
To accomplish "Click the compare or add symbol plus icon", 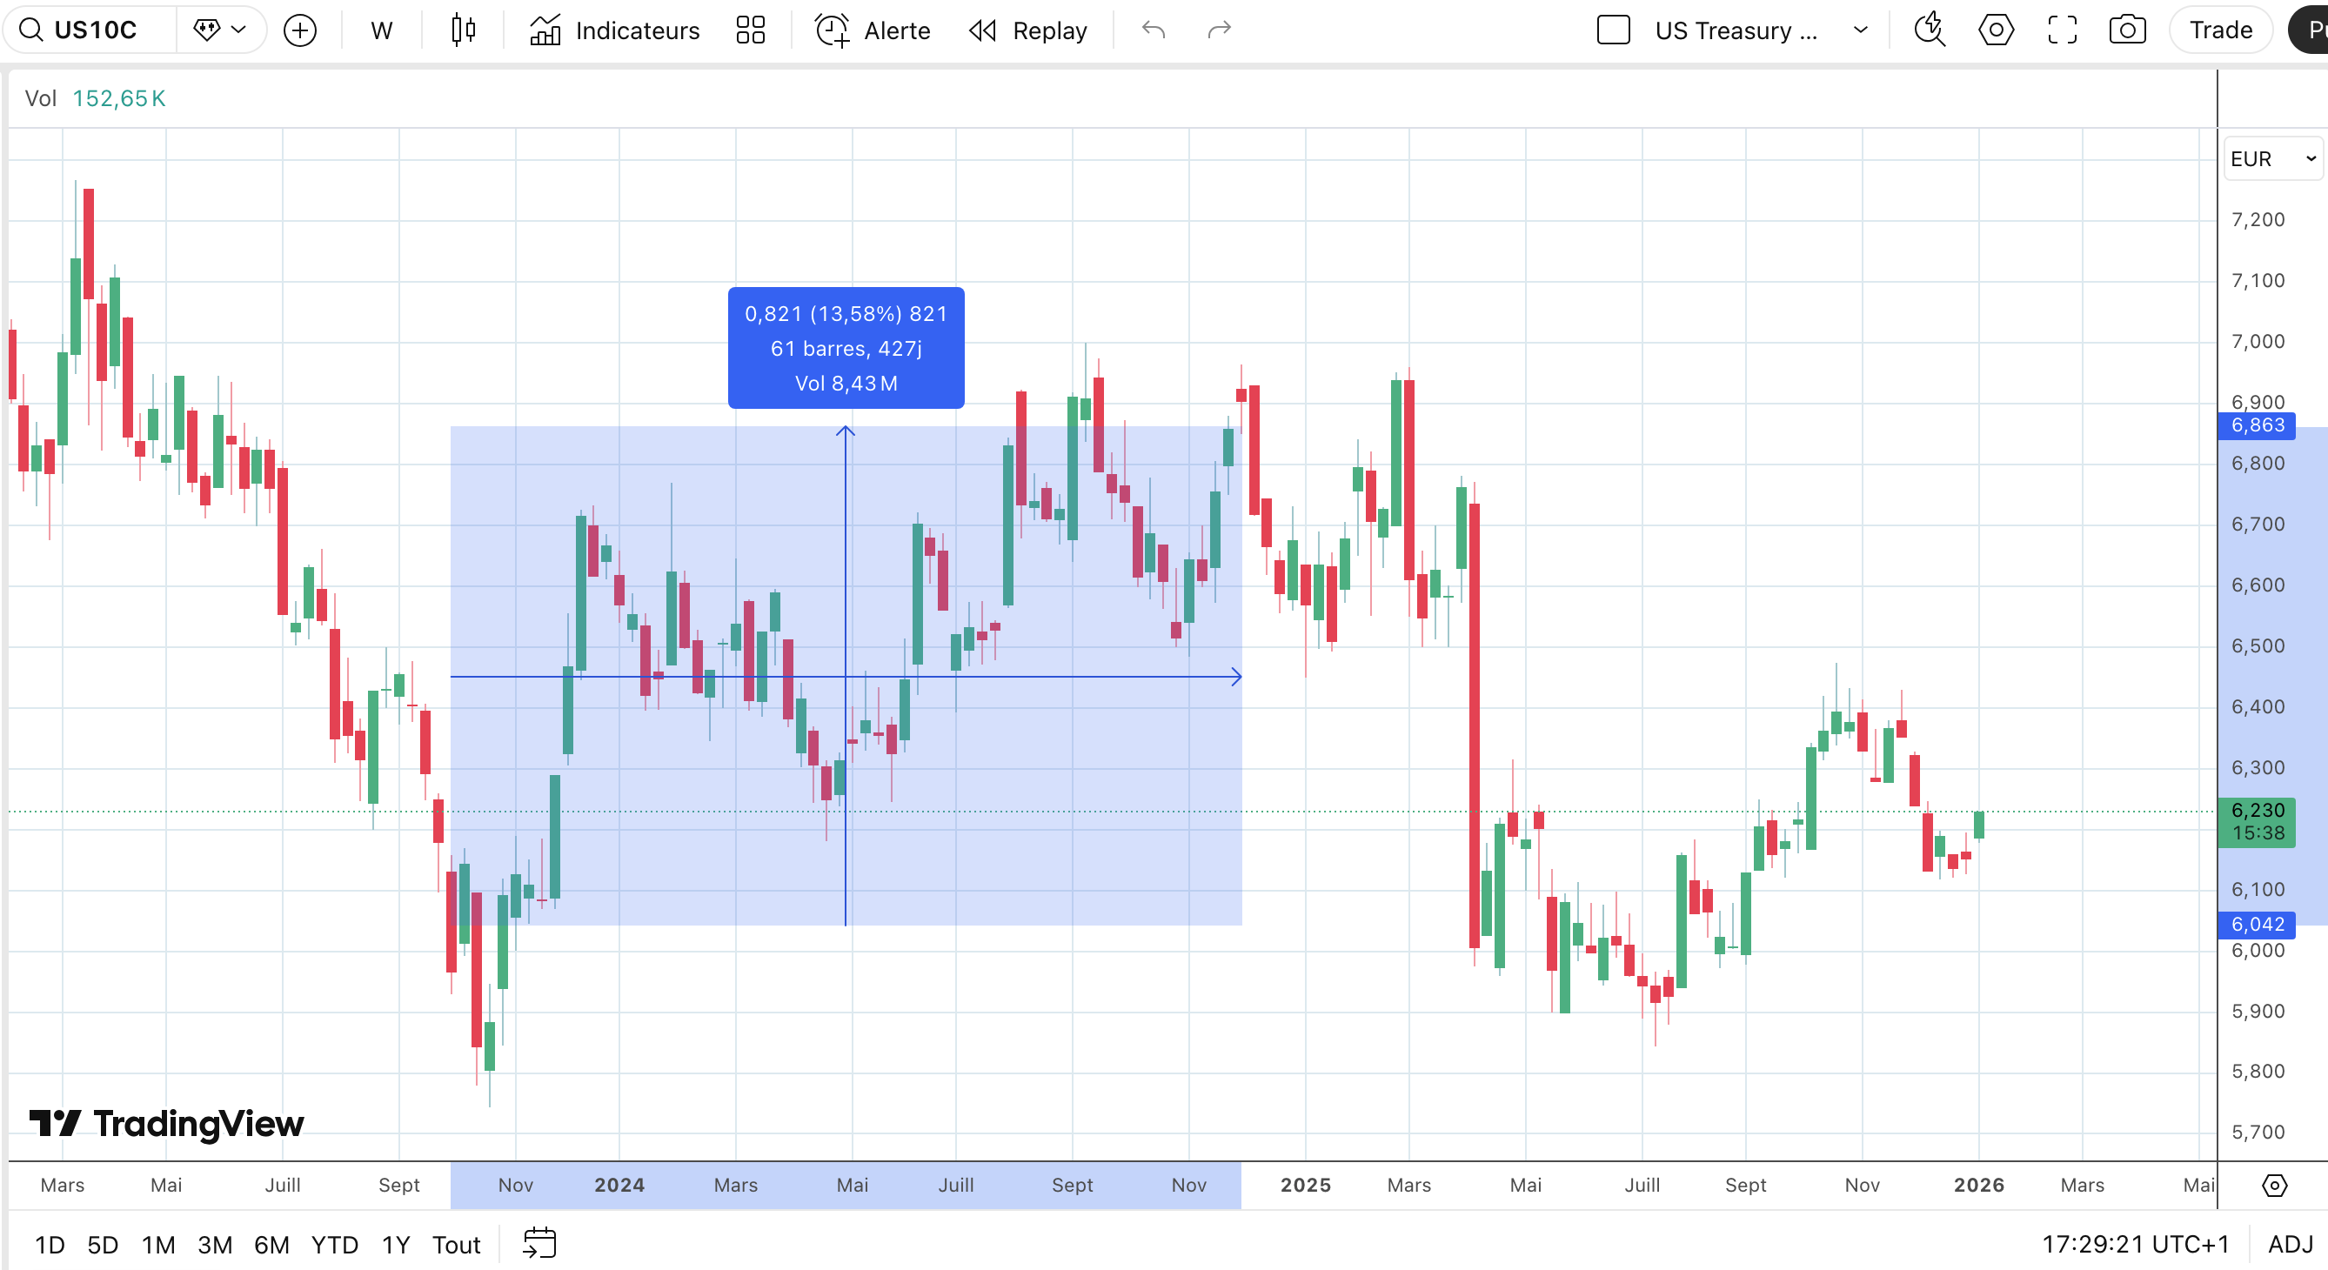I will pos(300,30).
